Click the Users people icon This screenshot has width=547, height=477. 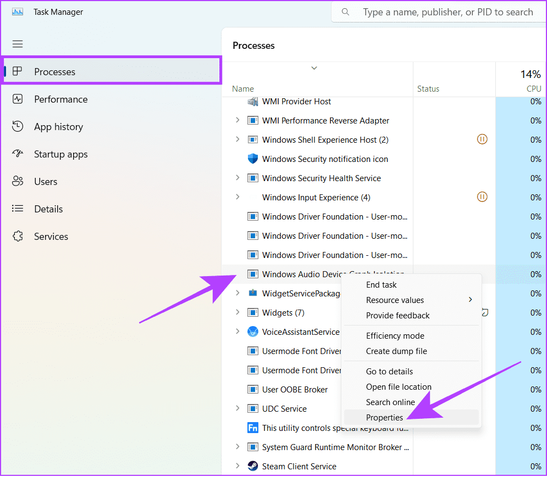point(18,181)
